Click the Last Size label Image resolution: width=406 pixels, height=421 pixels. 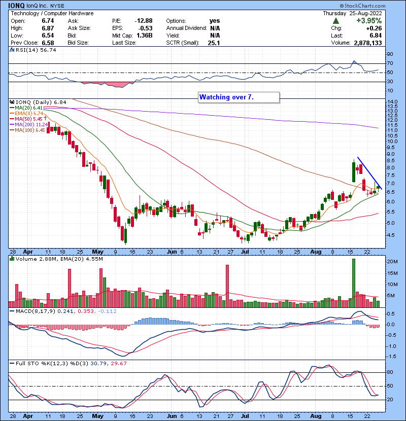pyautogui.click(x=124, y=43)
